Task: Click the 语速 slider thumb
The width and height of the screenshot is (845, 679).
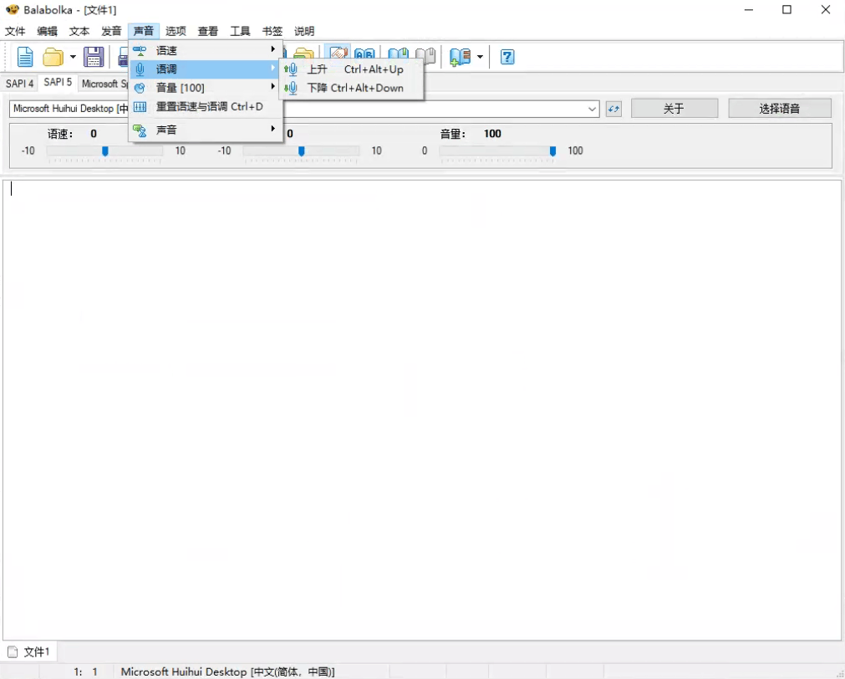Action: click(105, 151)
